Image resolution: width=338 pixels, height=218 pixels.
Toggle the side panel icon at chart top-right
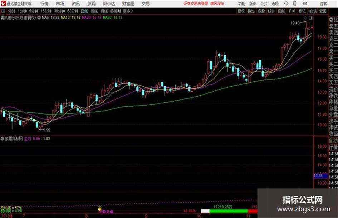pos(310,18)
